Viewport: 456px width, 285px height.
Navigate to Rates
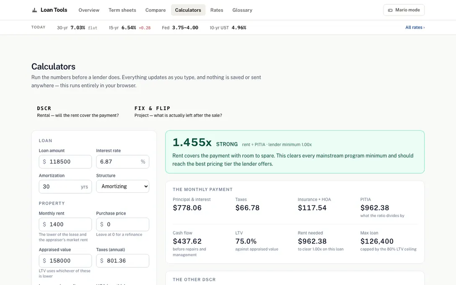point(217,10)
